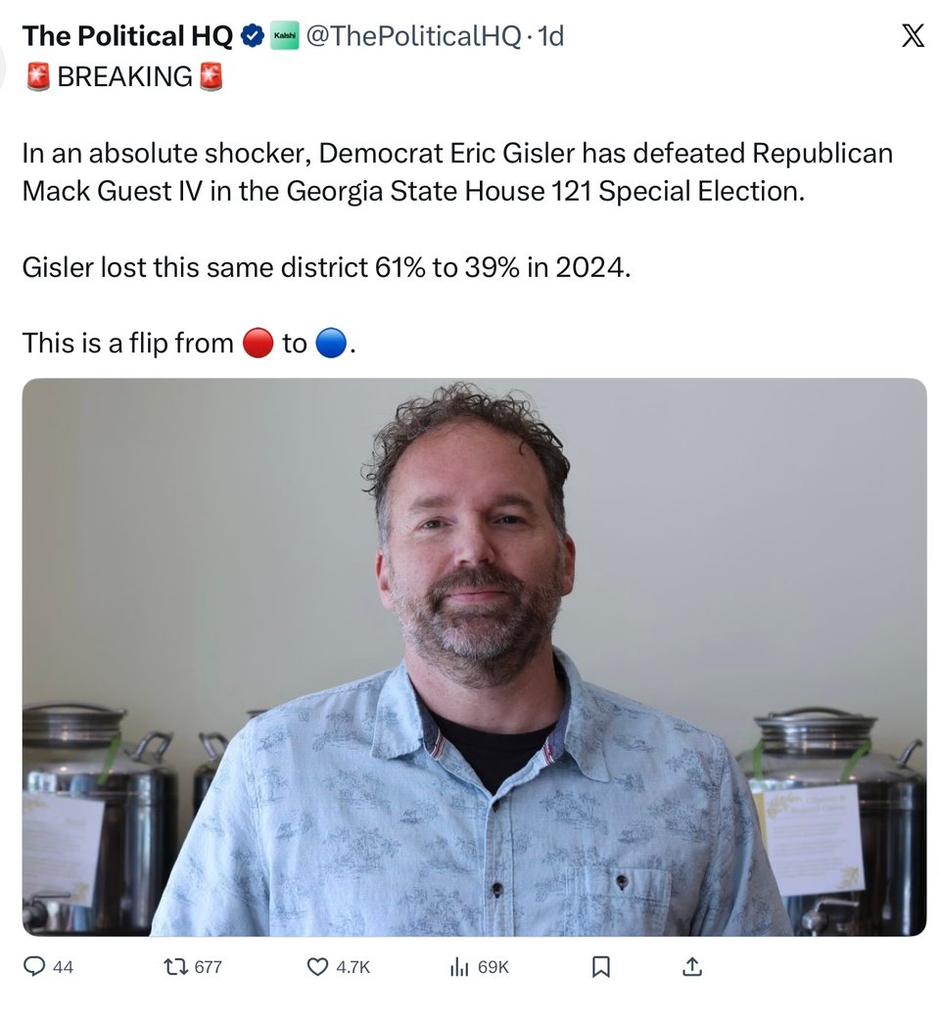
Task: Open the tweet via the 1d timestamp
Action: pyautogui.click(x=553, y=35)
